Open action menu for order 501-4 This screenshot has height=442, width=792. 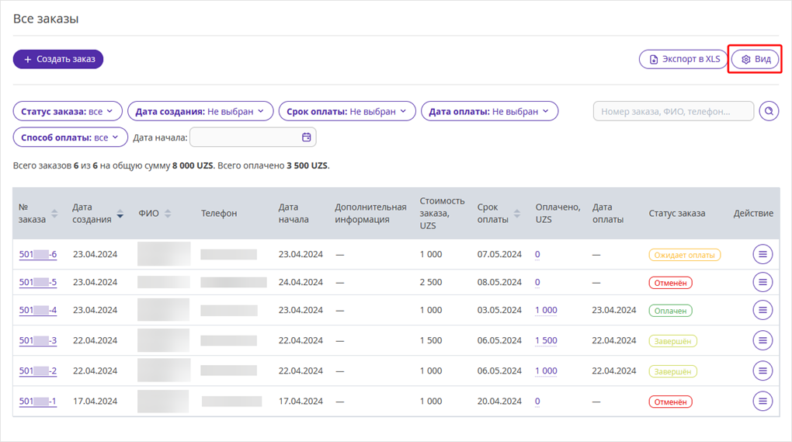pyautogui.click(x=762, y=310)
